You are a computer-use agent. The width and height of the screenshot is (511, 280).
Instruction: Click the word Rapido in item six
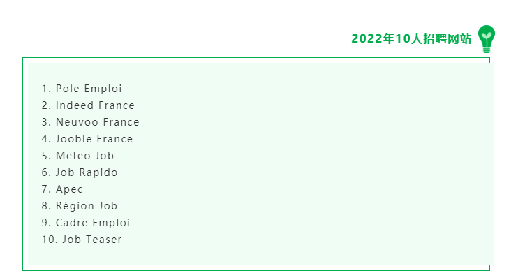click(98, 172)
